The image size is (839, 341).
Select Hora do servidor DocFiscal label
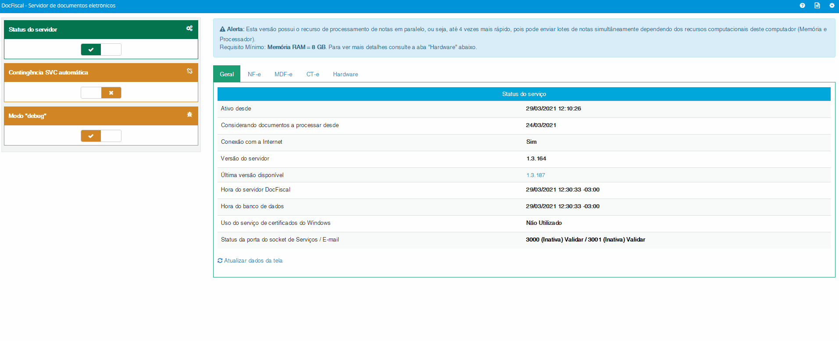[256, 190]
